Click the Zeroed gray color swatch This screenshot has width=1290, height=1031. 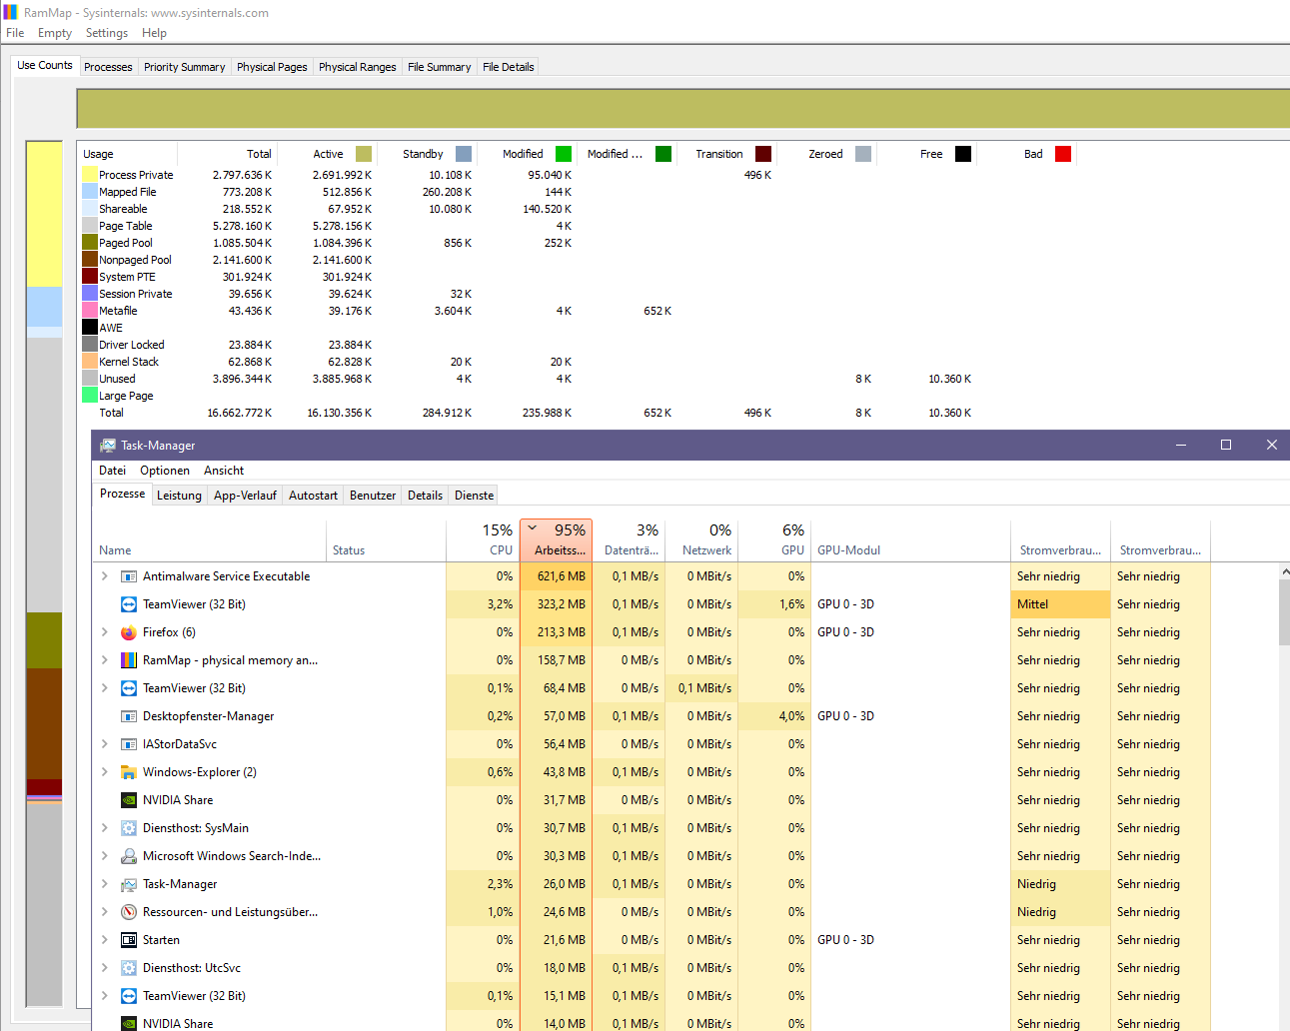pos(863,154)
